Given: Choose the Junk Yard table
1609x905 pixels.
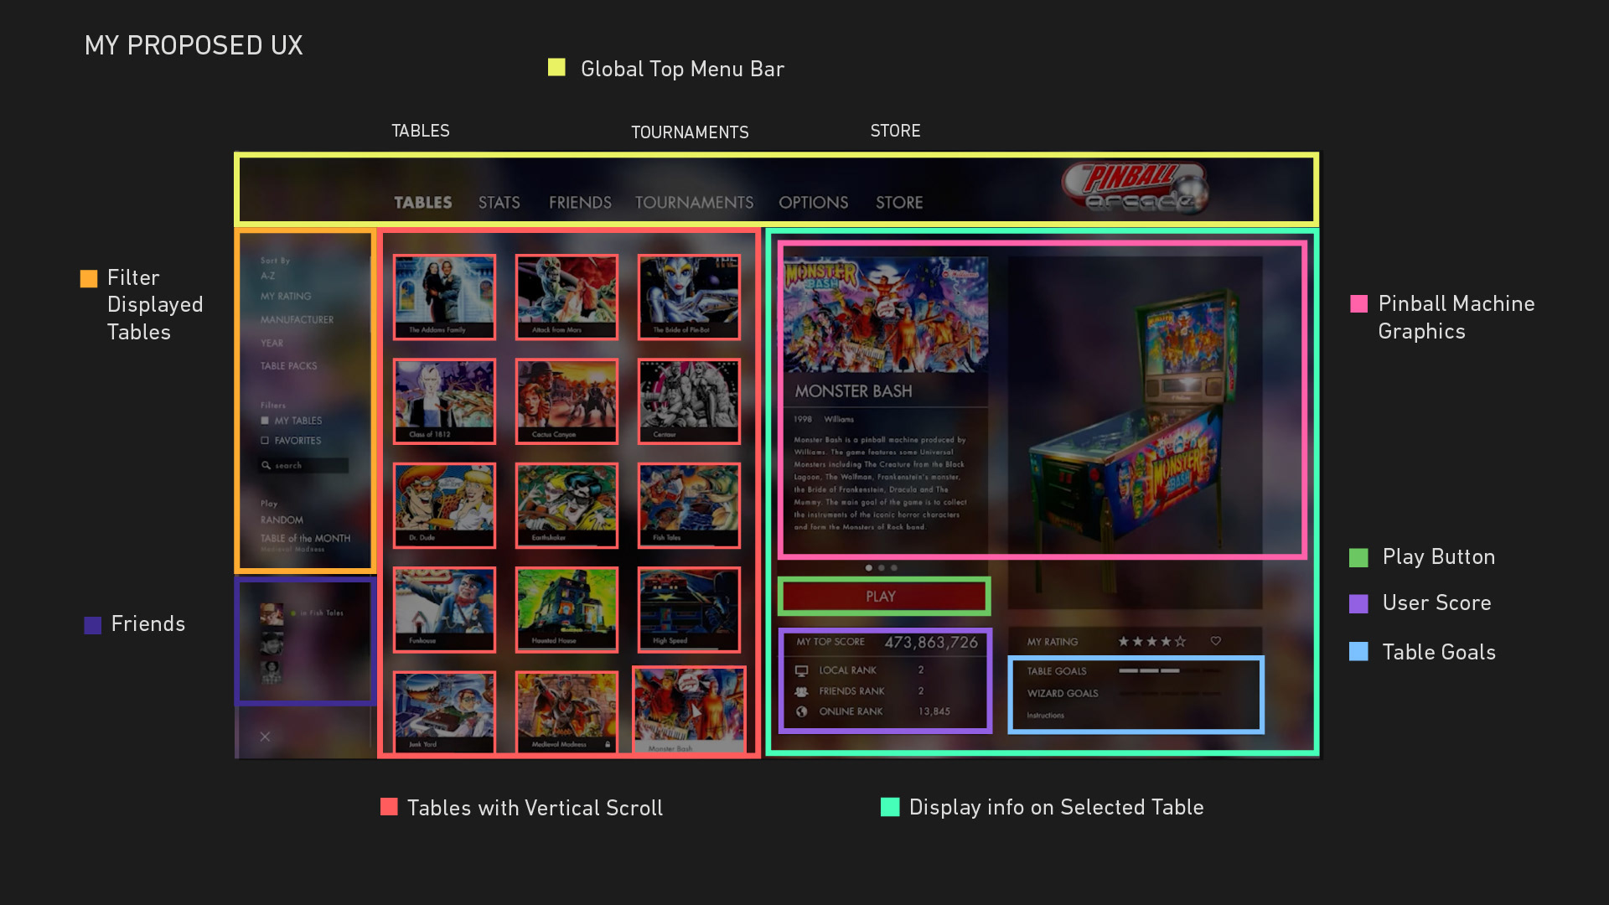Looking at the screenshot, I should [444, 712].
